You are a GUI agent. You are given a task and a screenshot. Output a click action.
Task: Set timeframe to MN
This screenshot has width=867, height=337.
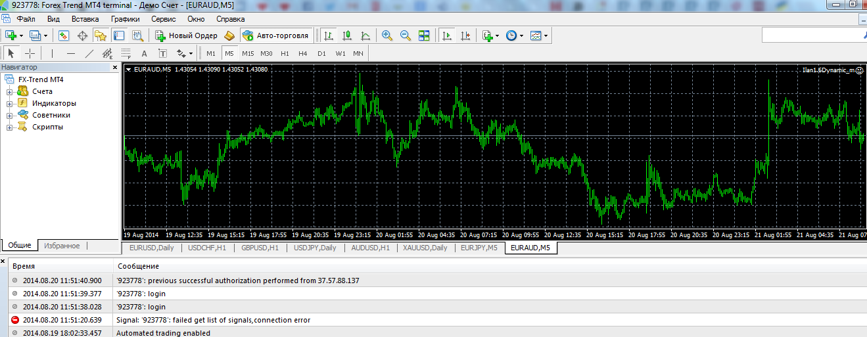pyautogui.click(x=358, y=53)
